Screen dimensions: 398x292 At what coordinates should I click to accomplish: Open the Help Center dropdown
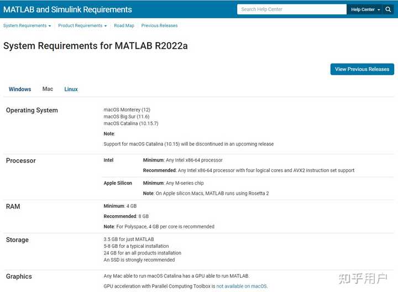(365, 9)
